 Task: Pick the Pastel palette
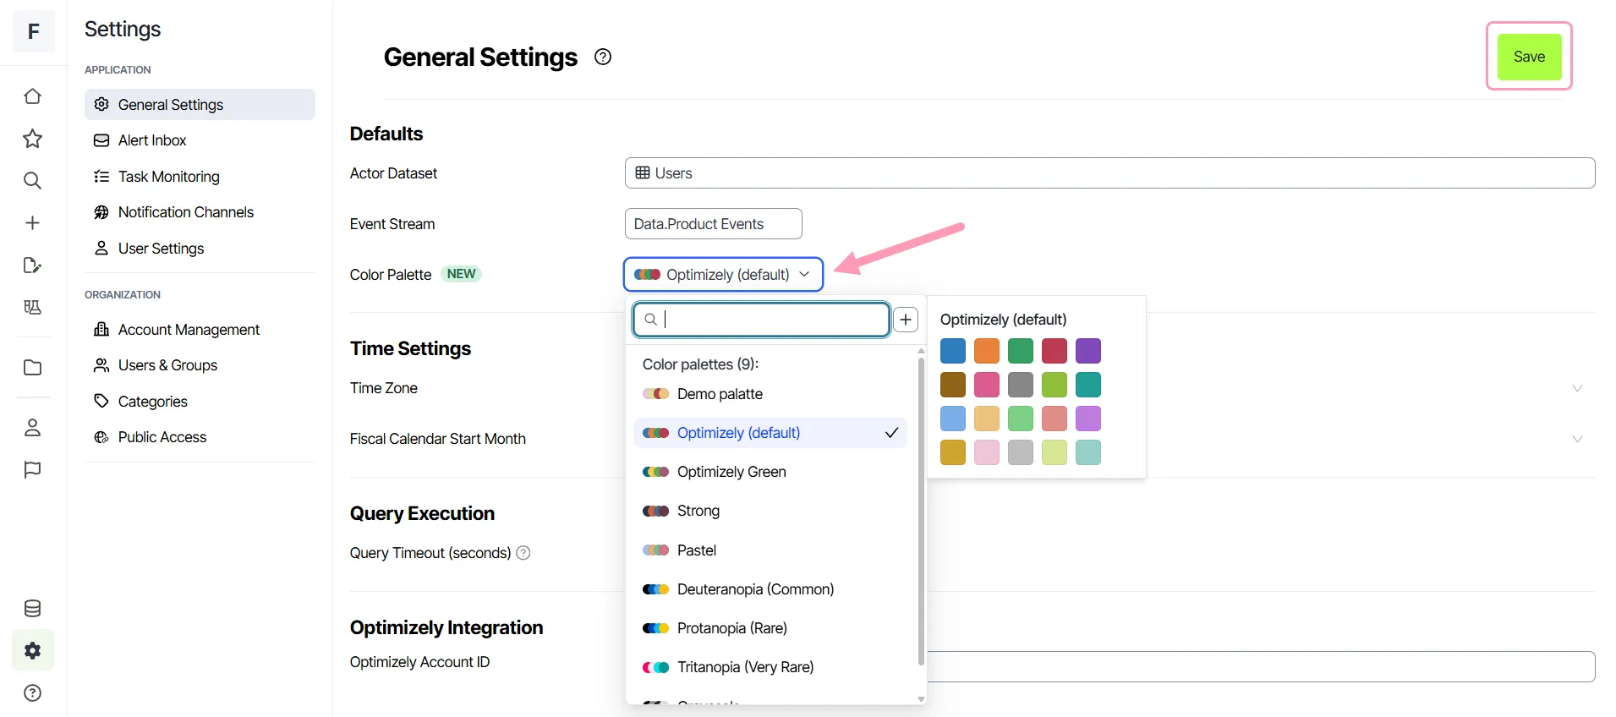[x=770, y=550]
